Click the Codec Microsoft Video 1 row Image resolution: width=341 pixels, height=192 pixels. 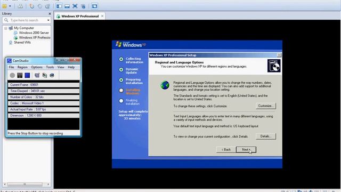pos(44,103)
